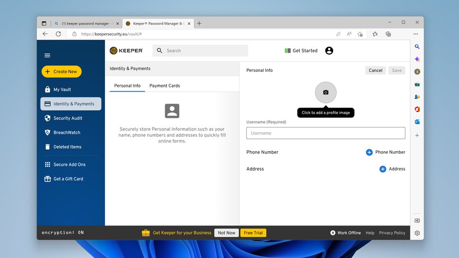Click the hide sidebar icon in Edge sidebar
This screenshot has height=258, width=459.
pos(417,221)
